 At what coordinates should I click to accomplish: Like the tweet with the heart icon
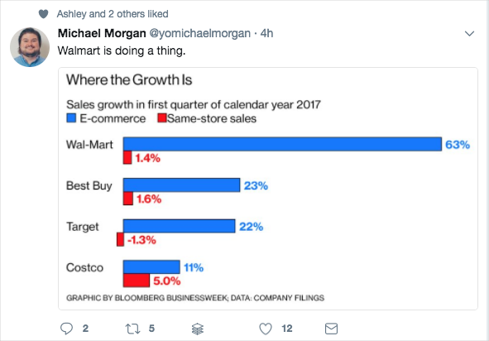(x=266, y=329)
